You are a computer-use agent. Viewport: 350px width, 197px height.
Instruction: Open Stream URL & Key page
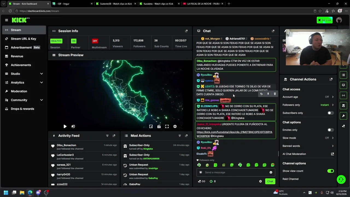[24, 39]
